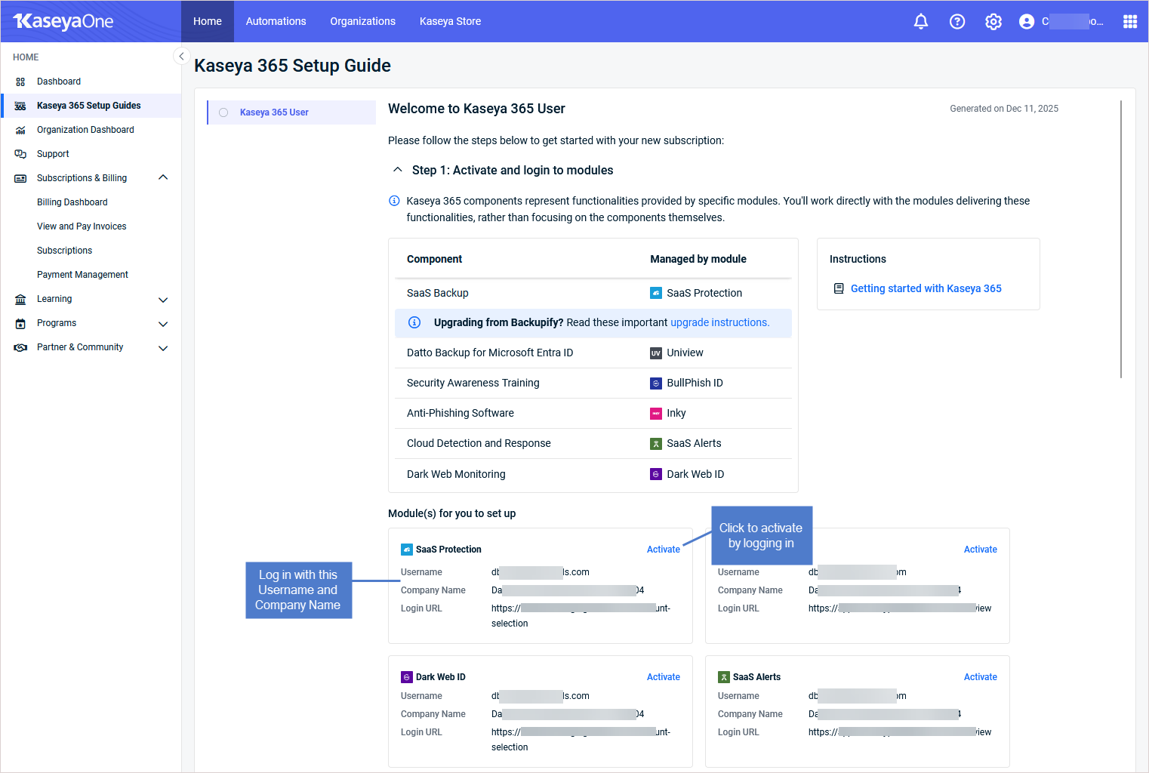Viewport: 1149px width, 773px height.
Task: Open Getting started with Kaseya 365 link
Action: click(926, 288)
